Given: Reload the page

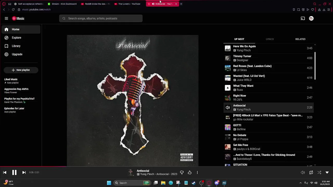Looking at the screenshot, I should pyautogui.click(x=13, y=10).
